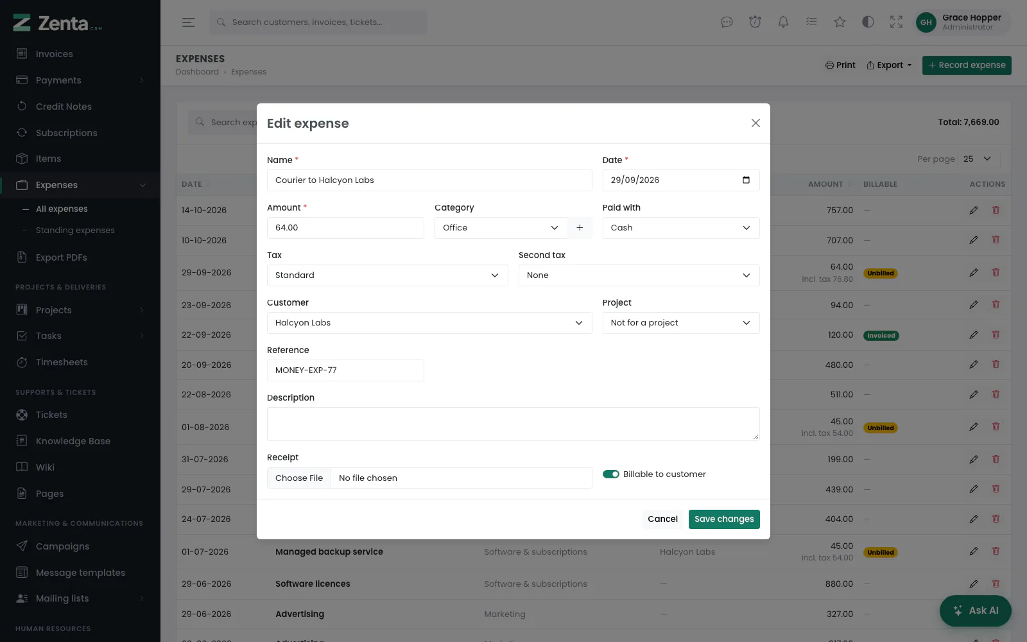This screenshot has width=1027, height=642.
Task: Print the expenses list
Action: 840,65
